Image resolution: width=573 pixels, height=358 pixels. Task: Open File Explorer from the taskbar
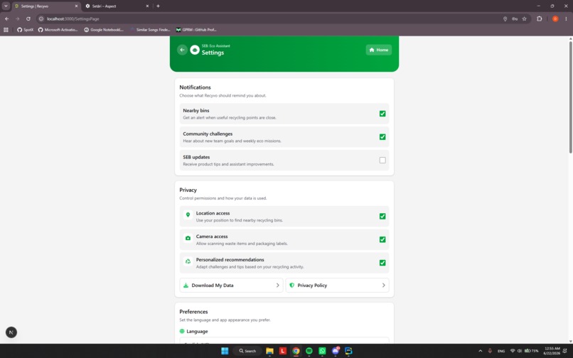coord(269,351)
